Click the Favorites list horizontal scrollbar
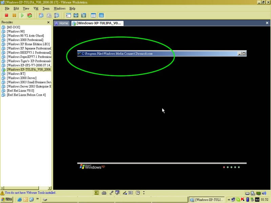 [21, 188]
